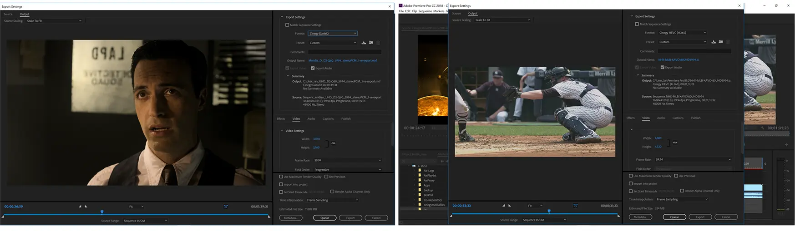Open Captions tab in right dialog

[x=678, y=118]
